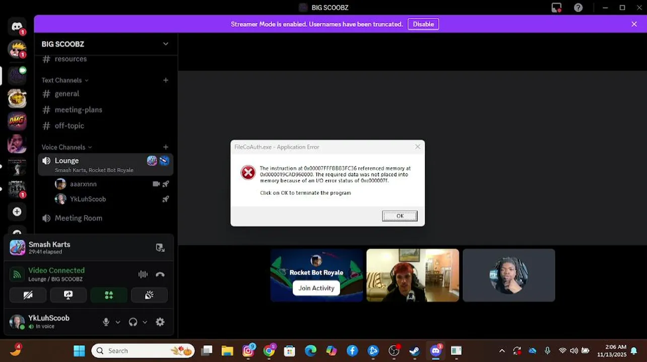The width and height of the screenshot is (647, 362).
Task: Toggle screen sharing button
Action: [x=69, y=295]
